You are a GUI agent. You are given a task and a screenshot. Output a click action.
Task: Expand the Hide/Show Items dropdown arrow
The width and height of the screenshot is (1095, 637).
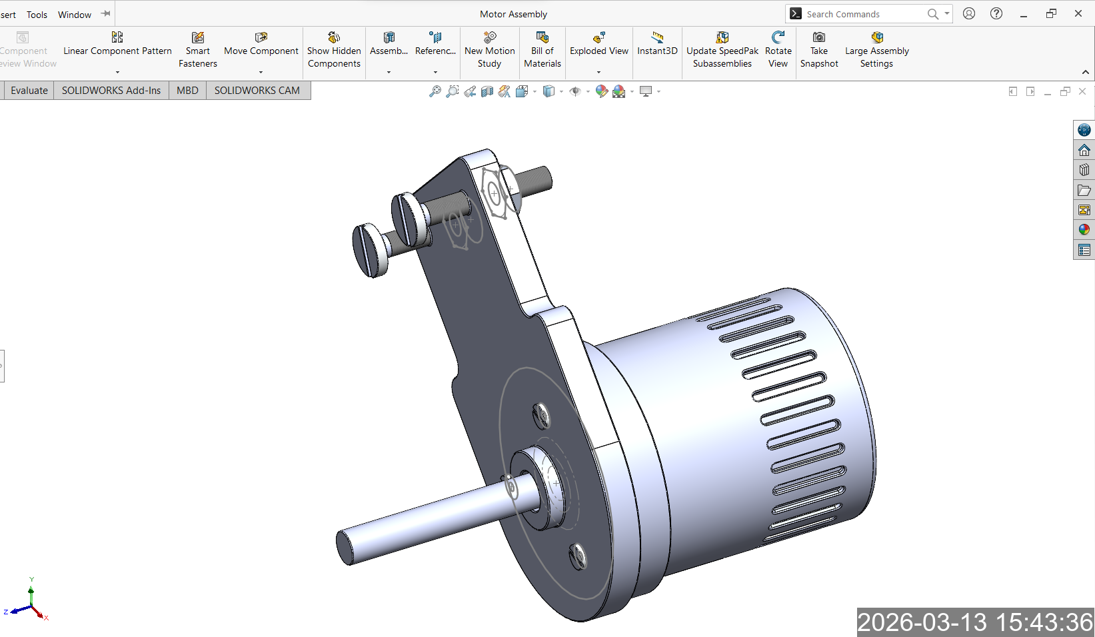(x=588, y=92)
